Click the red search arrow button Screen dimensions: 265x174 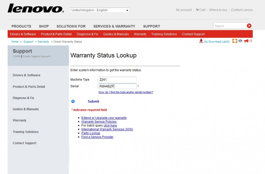pos(249,26)
